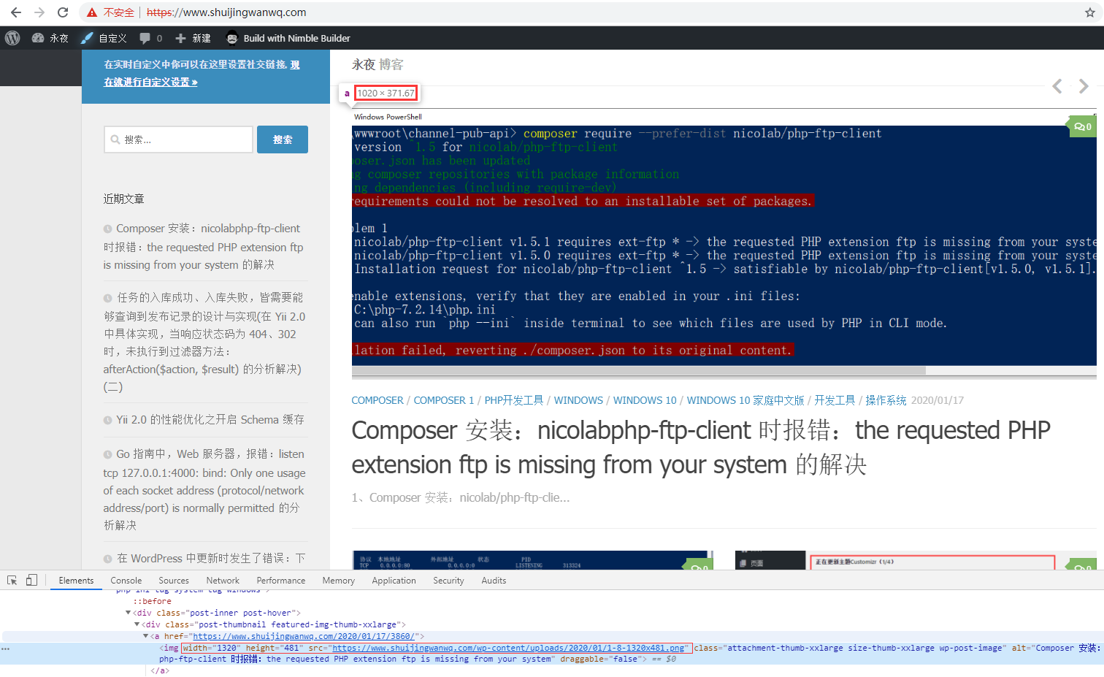
Task: Click the browser forward arrow
Action: tap(39, 12)
